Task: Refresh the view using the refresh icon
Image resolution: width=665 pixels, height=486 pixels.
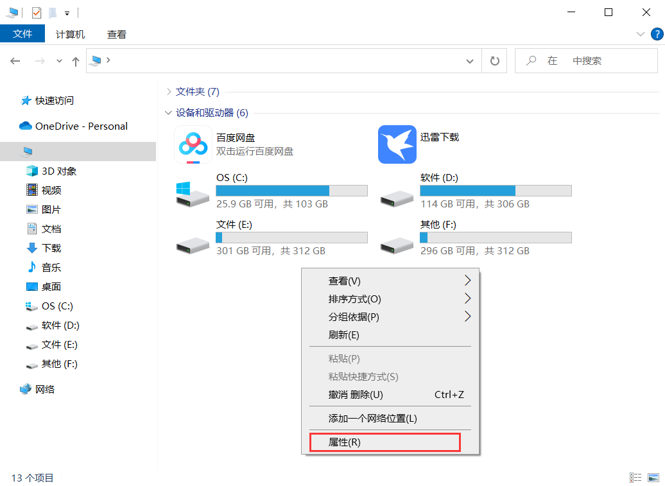Action: point(494,61)
